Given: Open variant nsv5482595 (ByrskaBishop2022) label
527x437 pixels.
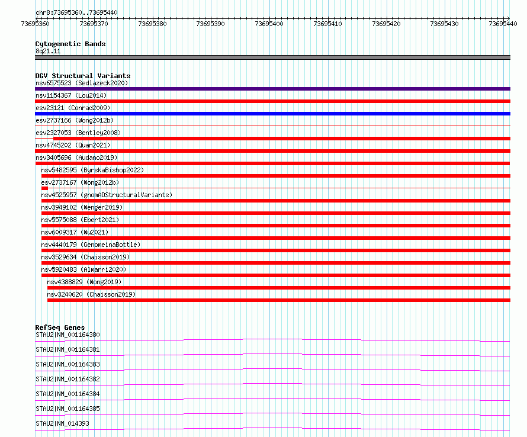Looking at the screenshot, I should pyautogui.click(x=92, y=170).
